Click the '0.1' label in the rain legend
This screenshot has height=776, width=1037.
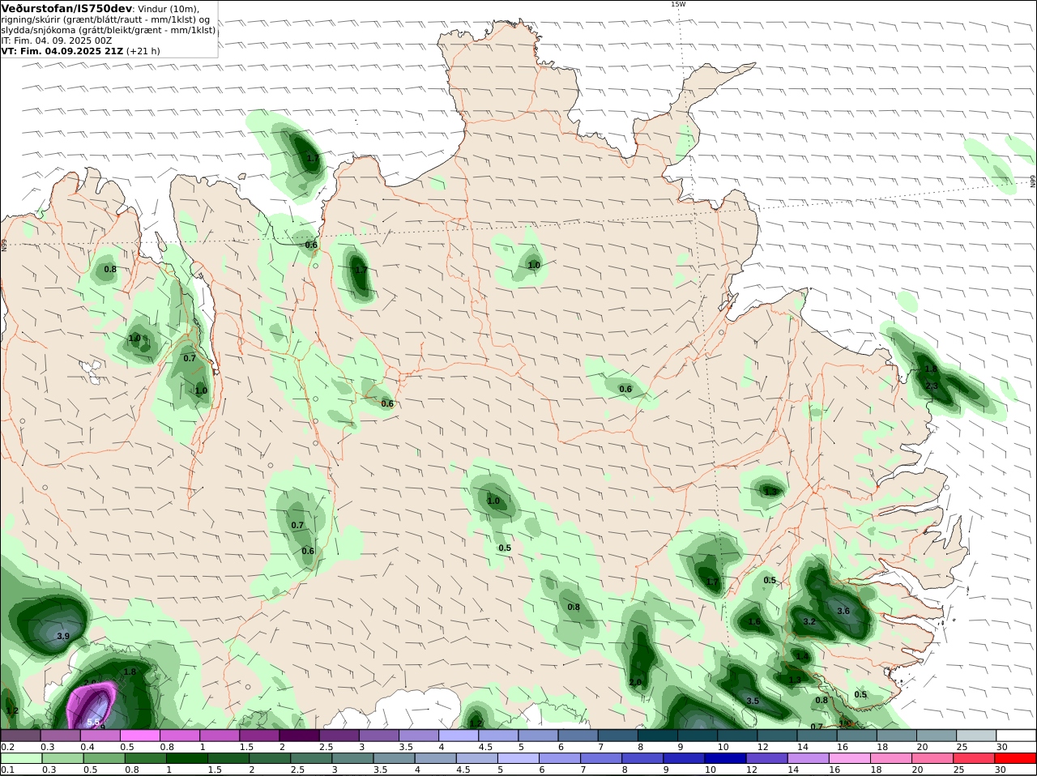(x=7, y=770)
